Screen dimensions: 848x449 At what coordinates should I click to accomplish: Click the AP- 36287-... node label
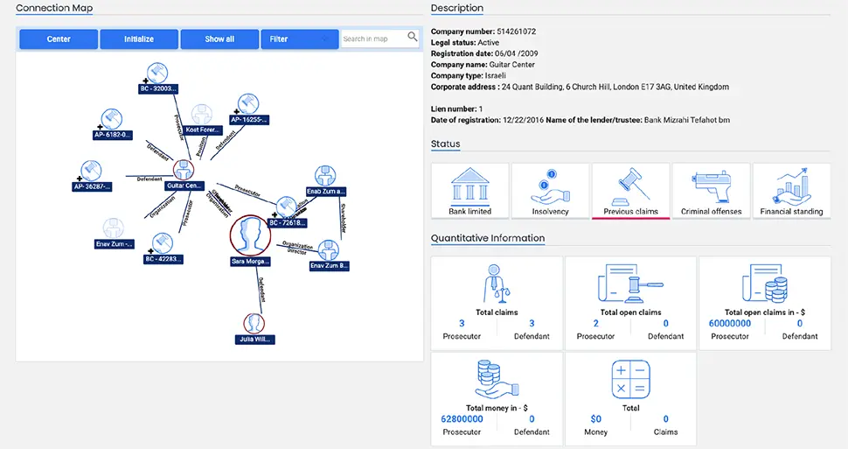pyautogui.click(x=92, y=186)
